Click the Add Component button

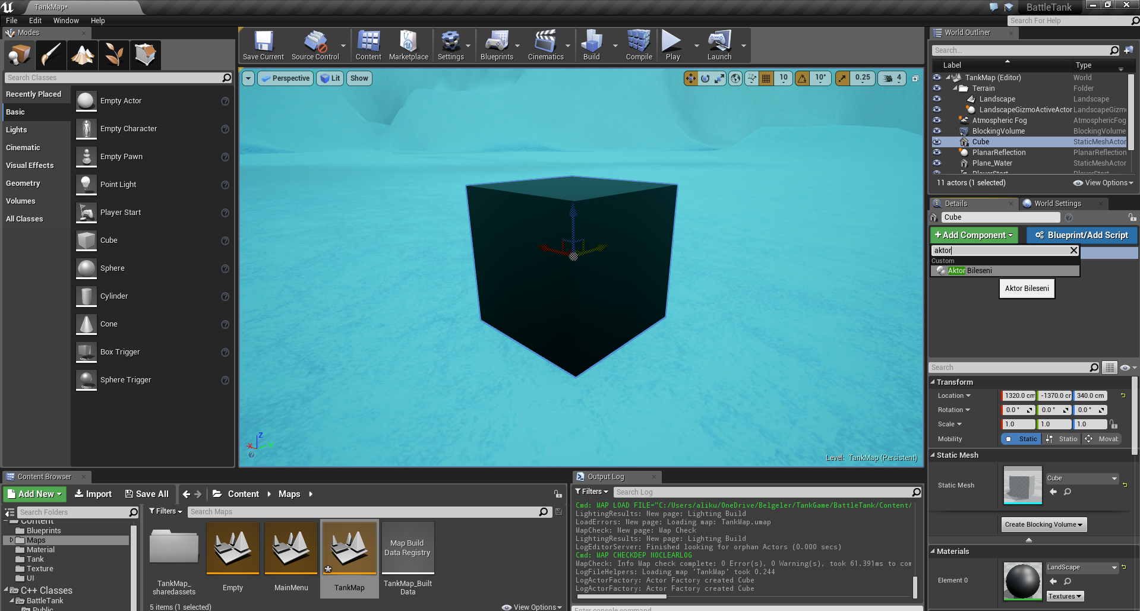pyautogui.click(x=974, y=235)
